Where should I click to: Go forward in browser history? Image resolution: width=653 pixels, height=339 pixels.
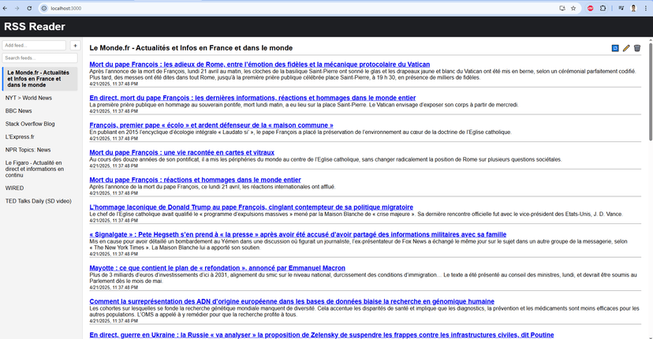17,9
